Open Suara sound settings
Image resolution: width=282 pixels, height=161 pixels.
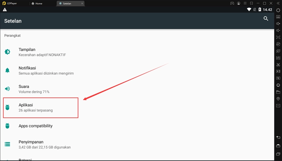click(137, 89)
